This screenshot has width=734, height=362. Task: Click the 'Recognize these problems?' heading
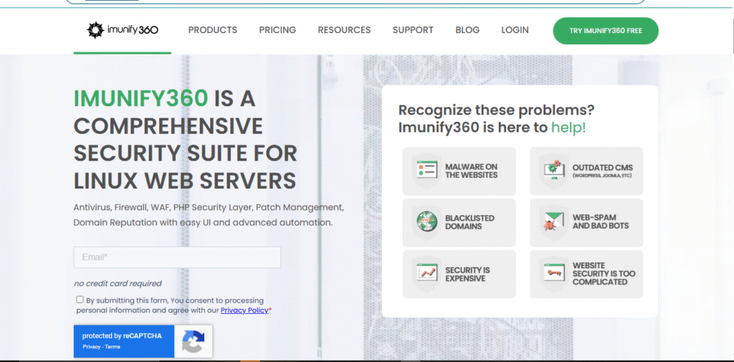point(496,110)
